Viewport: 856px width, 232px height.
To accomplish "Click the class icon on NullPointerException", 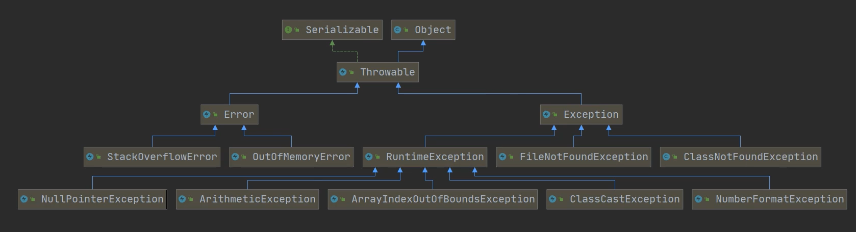I will pos(24,199).
